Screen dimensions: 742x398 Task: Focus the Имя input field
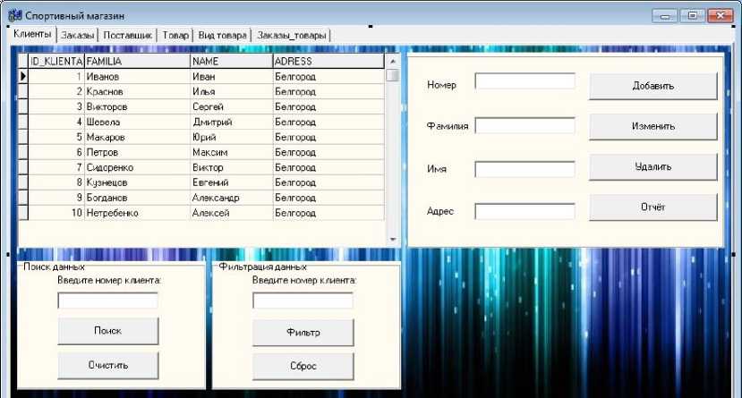(x=525, y=169)
